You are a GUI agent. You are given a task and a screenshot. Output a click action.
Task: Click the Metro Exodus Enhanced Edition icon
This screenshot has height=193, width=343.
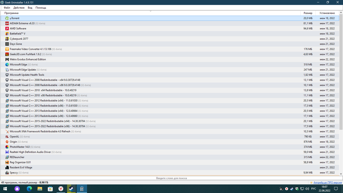coord(7,59)
